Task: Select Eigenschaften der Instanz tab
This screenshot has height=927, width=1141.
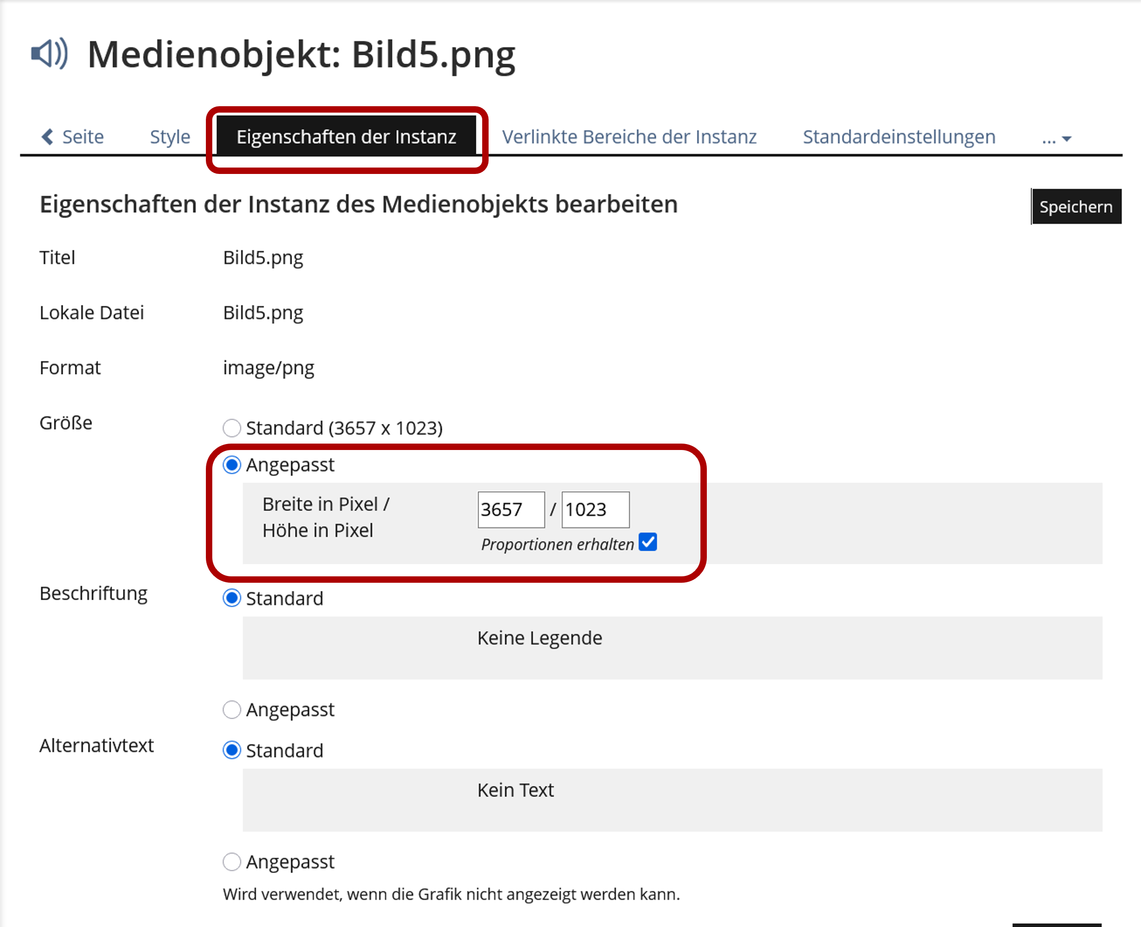Action: [346, 137]
